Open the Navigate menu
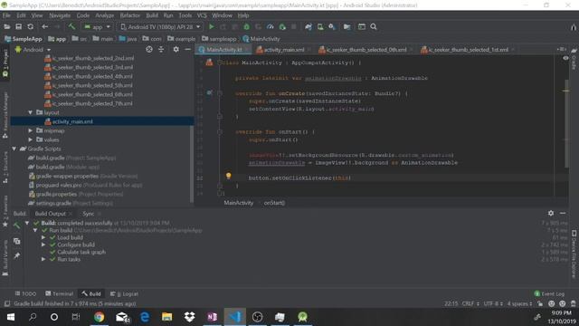Image resolution: width=579 pixels, height=326 pixels. tap(60, 15)
